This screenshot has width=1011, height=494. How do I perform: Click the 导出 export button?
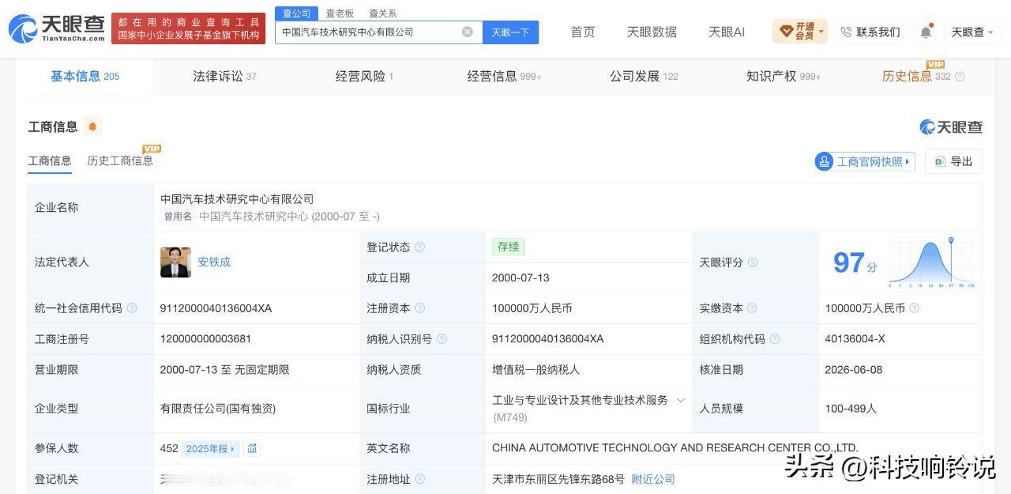(x=953, y=161)
